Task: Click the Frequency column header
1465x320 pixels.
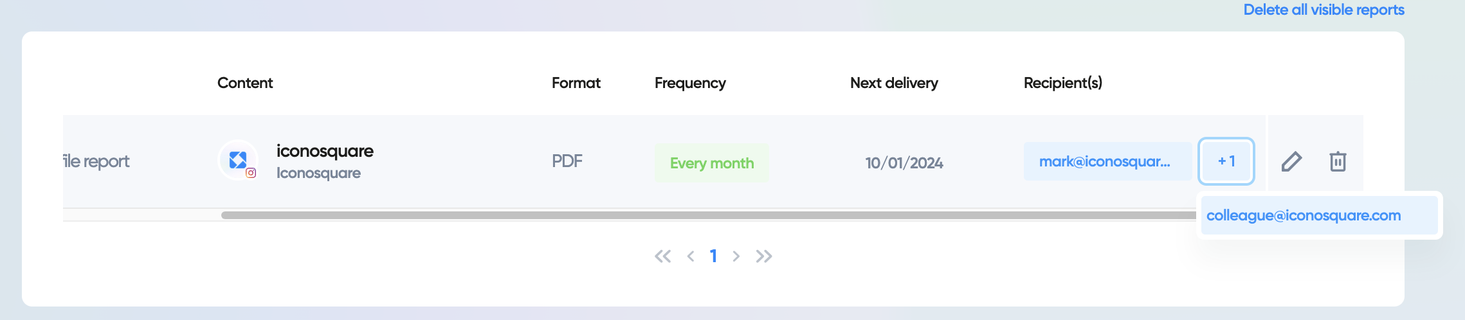Action: 690,83
